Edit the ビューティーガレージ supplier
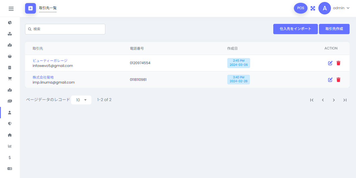Viewport: 356px width, 178px height. point(330,63)
